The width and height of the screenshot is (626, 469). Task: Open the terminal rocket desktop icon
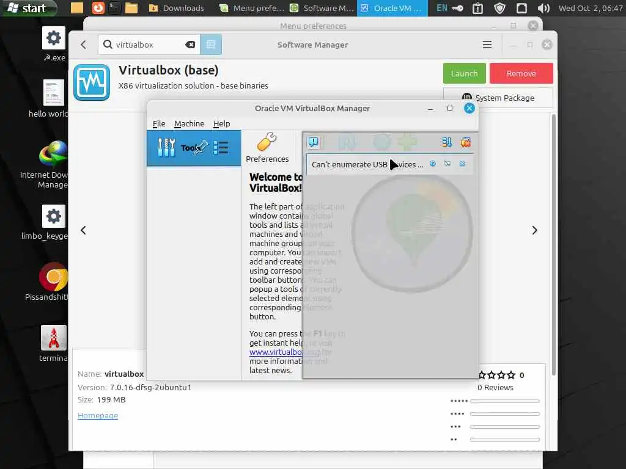coord(53,344)
